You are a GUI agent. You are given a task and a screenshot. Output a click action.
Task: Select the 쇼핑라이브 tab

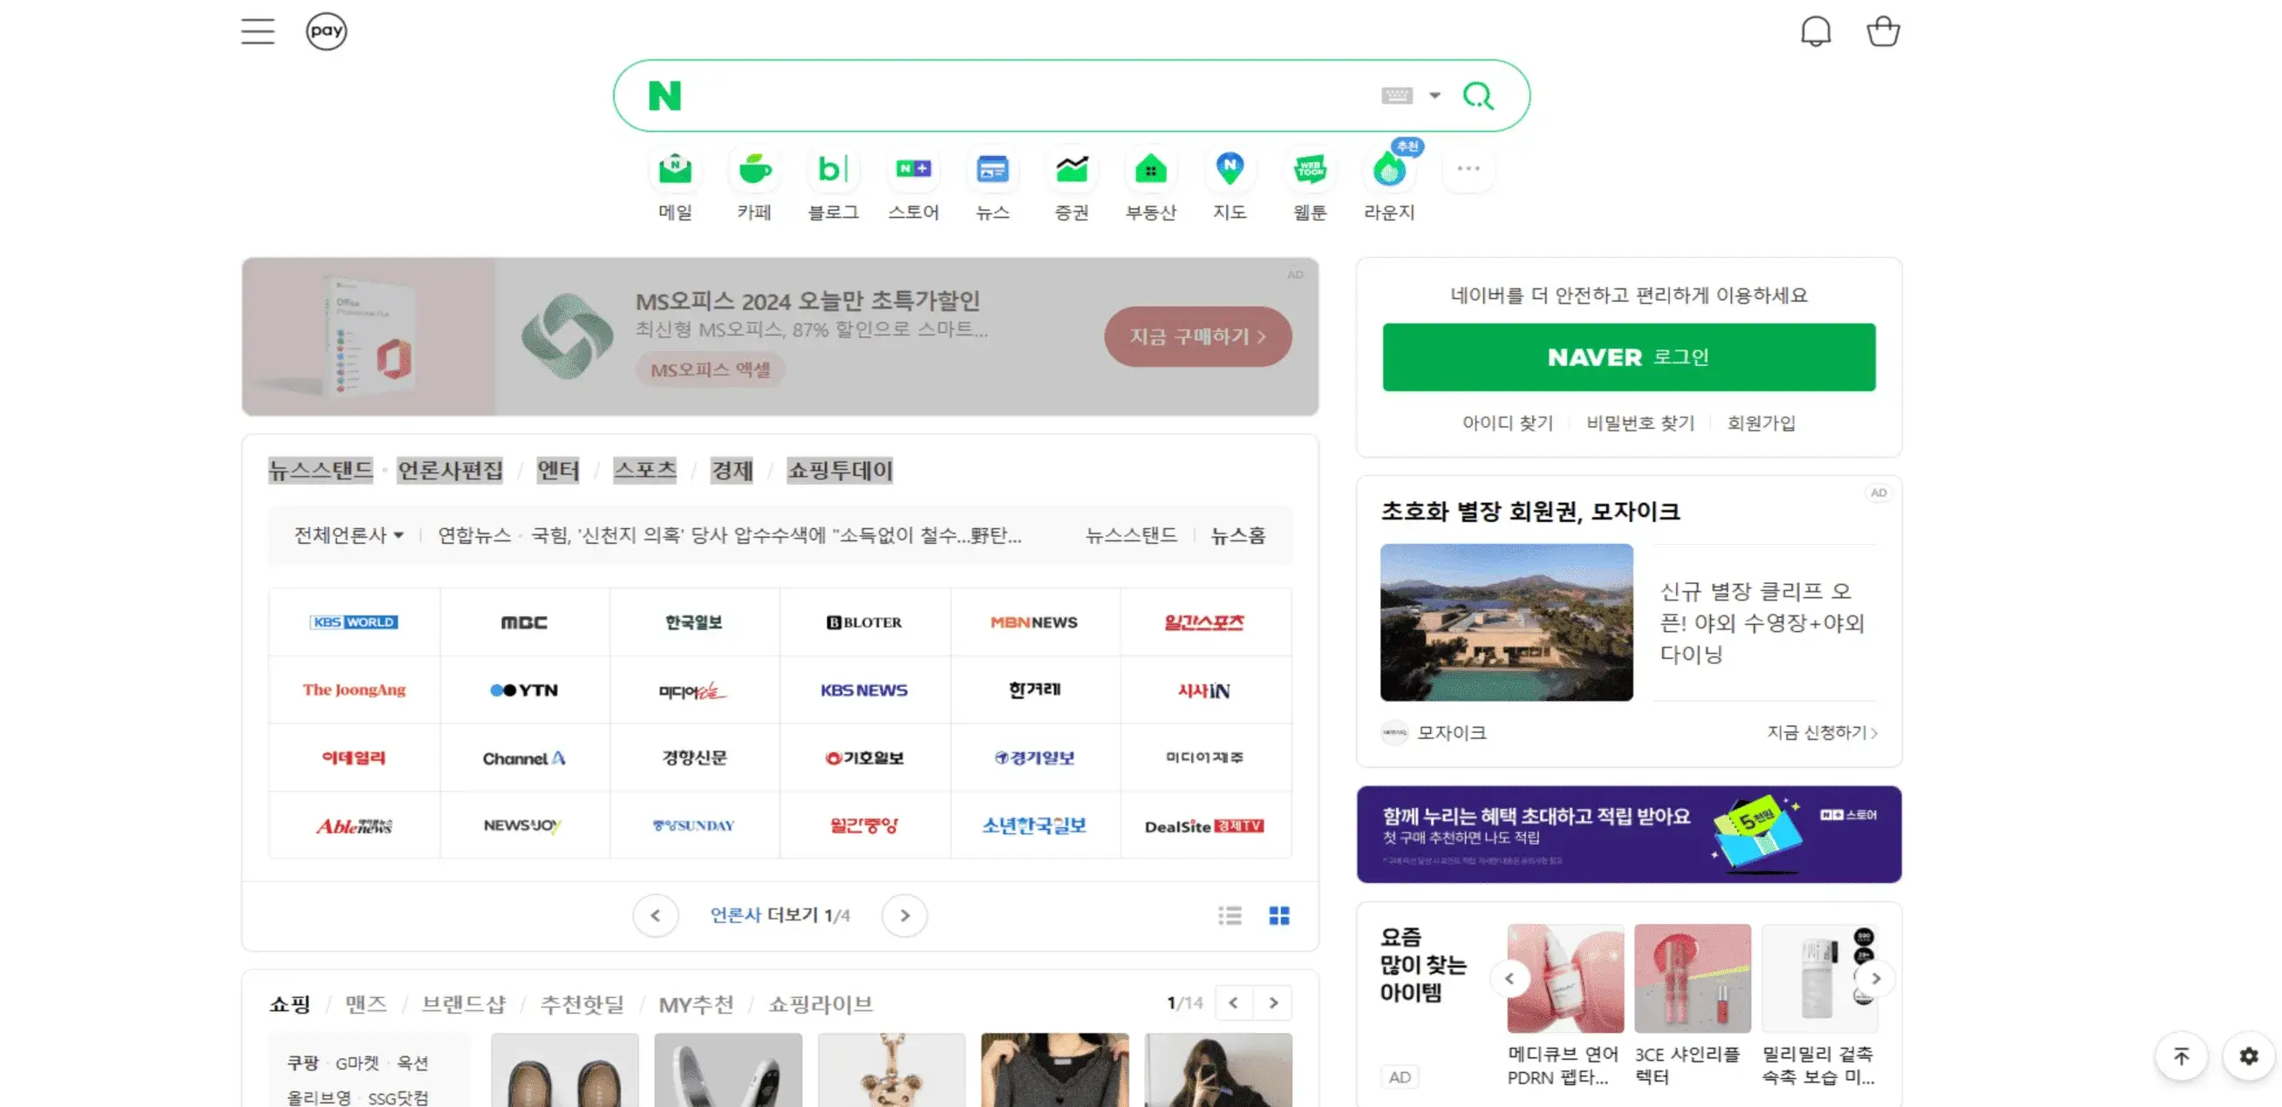pos(821,1004)
